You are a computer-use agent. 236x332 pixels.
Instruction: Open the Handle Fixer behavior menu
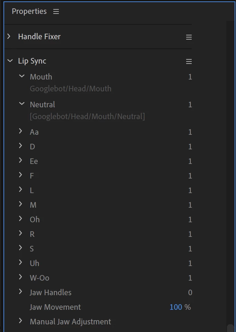[189, 37]
